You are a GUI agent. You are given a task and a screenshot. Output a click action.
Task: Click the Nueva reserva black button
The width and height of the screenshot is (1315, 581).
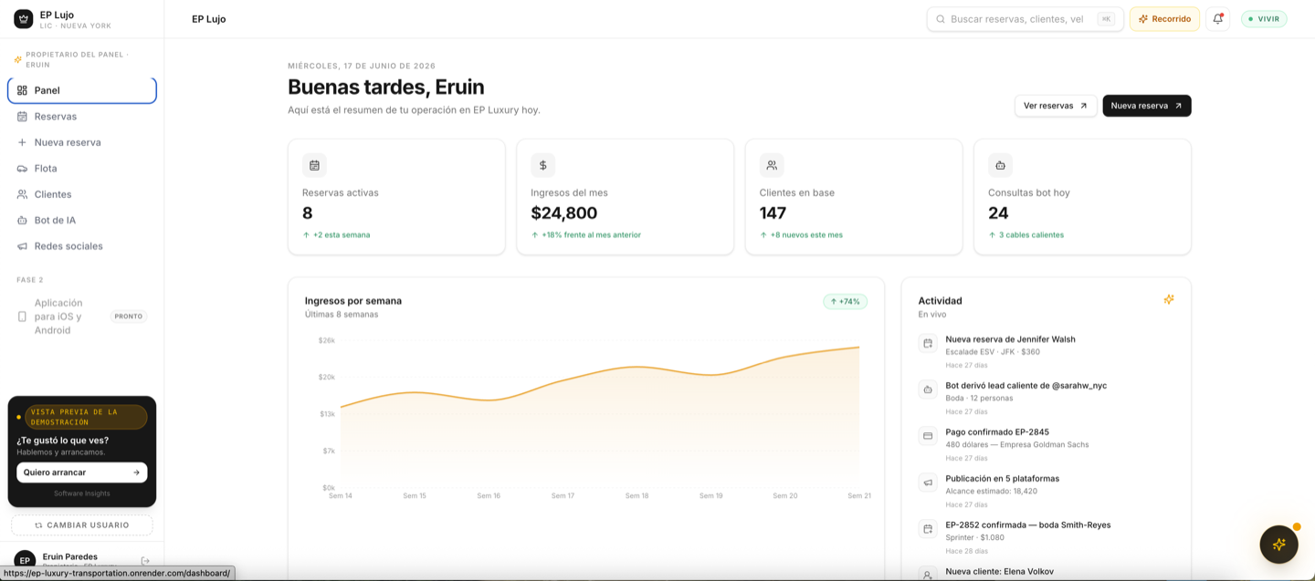coord(1147,106)
